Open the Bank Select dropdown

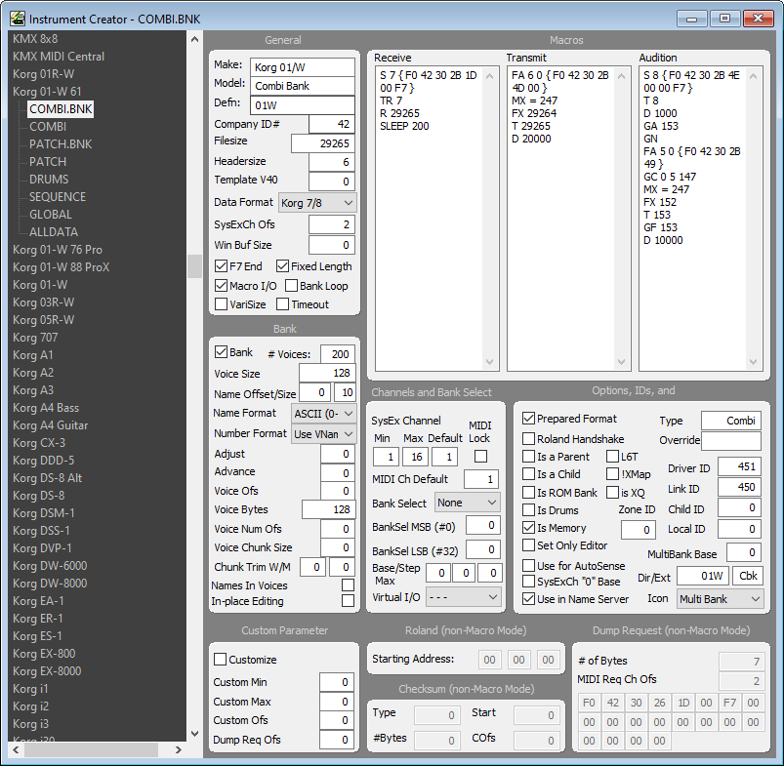pyautogui.click(x=468, y=503)
